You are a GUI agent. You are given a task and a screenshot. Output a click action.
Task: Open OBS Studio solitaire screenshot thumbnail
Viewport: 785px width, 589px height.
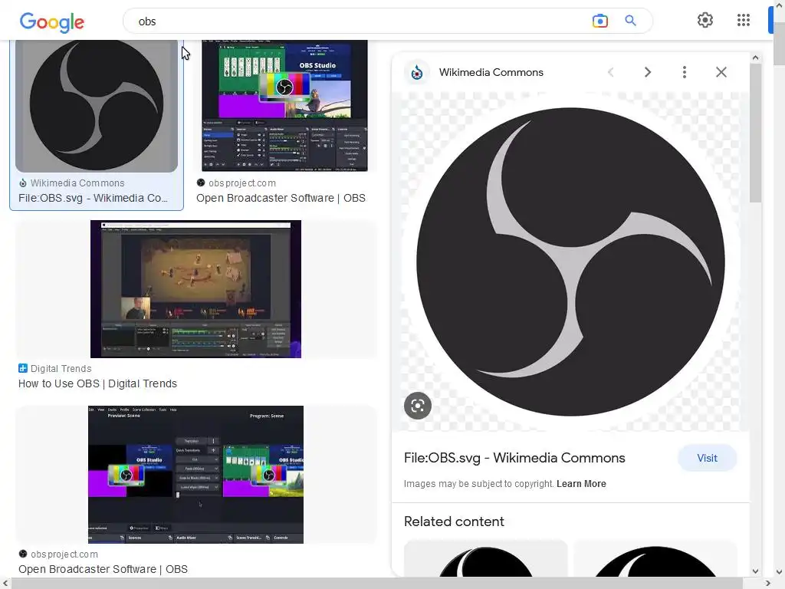click(284, 106)
